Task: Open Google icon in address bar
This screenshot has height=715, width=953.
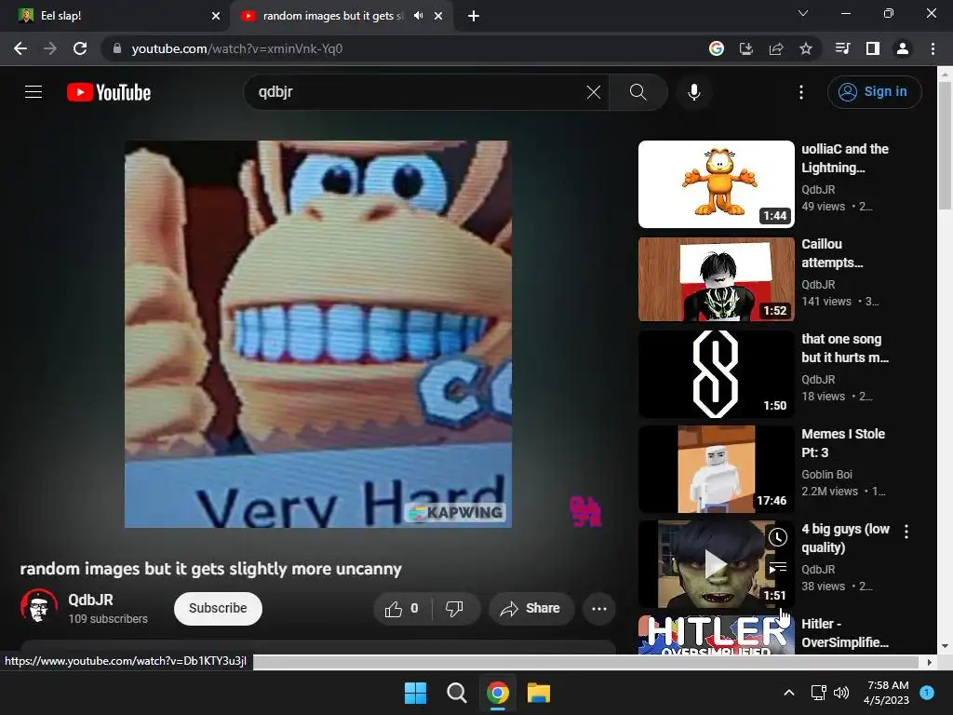Action: (x=717, y=48)
